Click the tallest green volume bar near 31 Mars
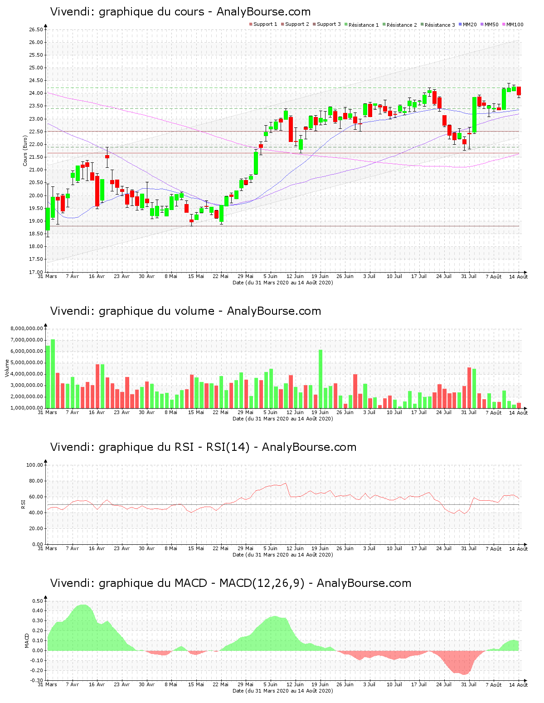Viewport: 544px width, 703px height. [x=53, y=374]
